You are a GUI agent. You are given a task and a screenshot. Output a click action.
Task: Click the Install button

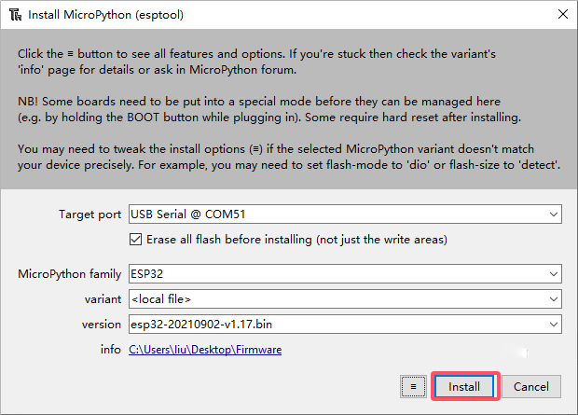coord(464,387)
